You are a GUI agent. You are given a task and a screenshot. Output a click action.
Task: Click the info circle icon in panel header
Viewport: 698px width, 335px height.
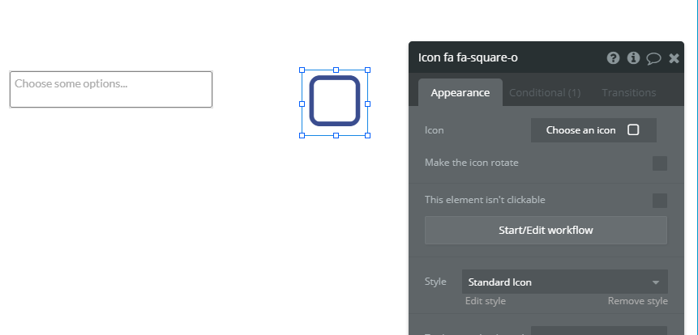click(x=633, y=57)
